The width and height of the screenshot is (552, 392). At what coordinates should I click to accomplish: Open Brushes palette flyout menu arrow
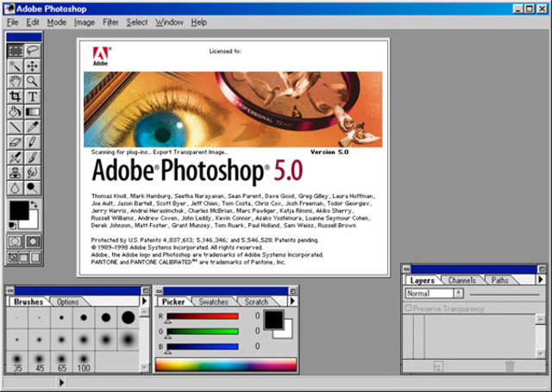[144, 302]
